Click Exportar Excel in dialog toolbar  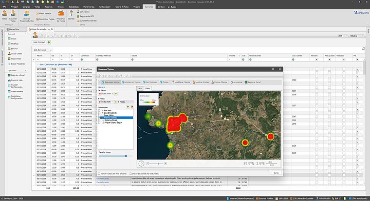[x=252, y=82]
